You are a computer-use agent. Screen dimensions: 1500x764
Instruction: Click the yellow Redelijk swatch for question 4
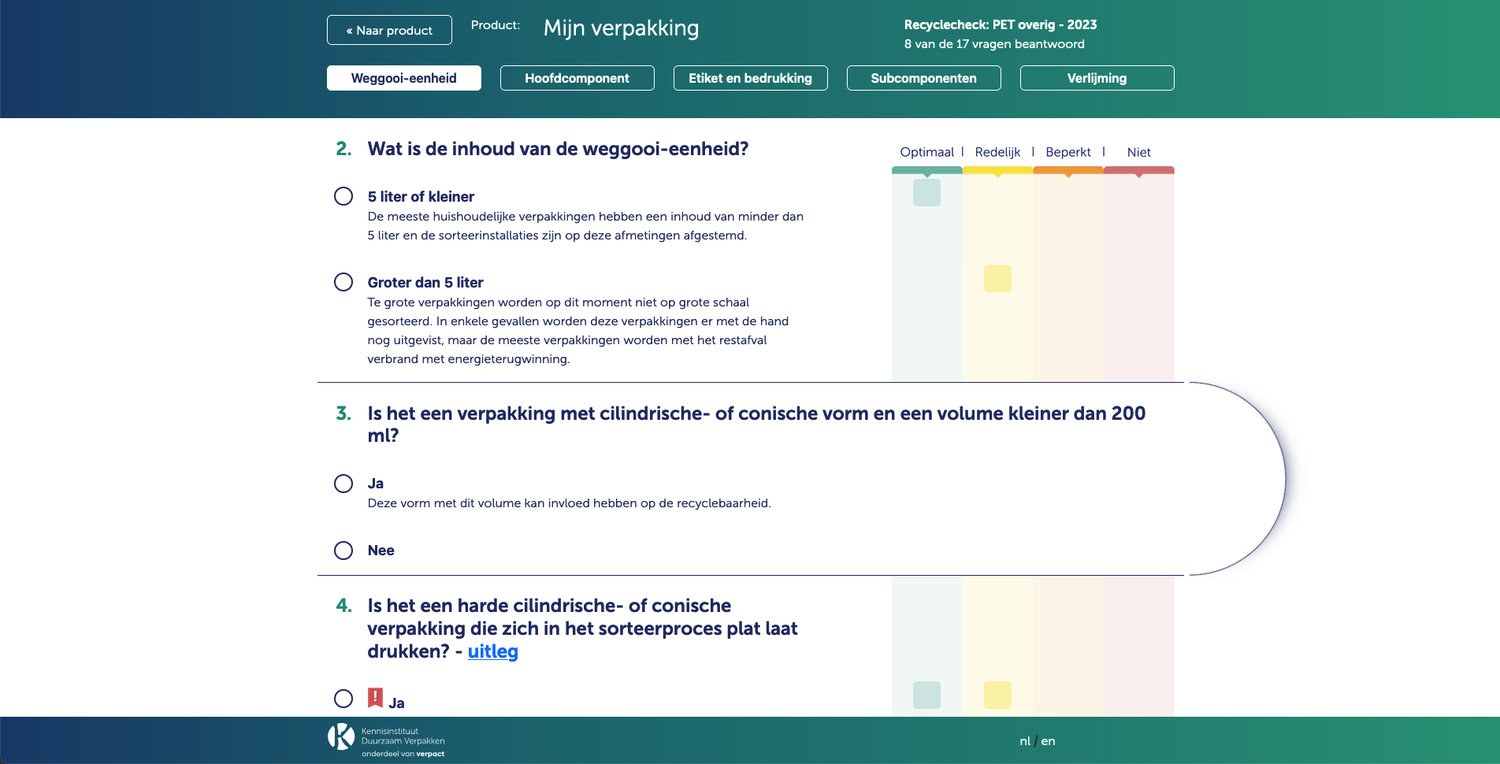pos(997,695)
